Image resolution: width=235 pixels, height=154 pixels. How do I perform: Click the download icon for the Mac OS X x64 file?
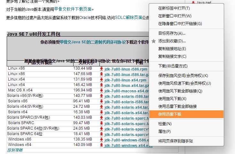101,91
